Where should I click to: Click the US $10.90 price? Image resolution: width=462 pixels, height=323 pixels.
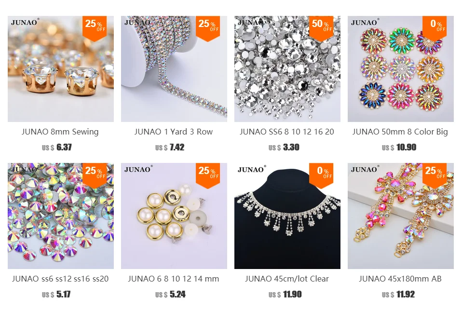(399, 147)
